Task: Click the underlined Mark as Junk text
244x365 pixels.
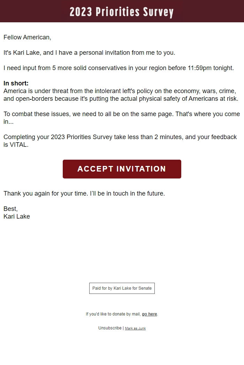Action: (136, 328)
